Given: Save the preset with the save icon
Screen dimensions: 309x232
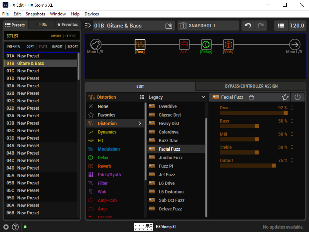Looking at the screenshot, I should [x=169, y=26].
